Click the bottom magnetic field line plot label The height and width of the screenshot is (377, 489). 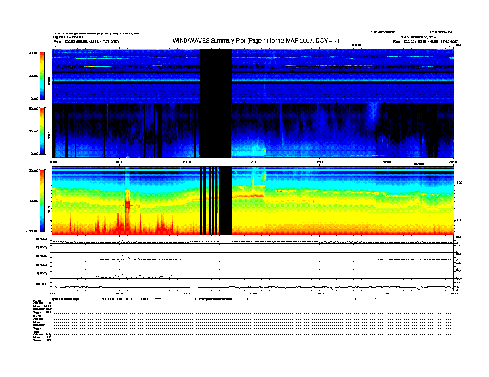pyautogui.click(x=41, y=284)
